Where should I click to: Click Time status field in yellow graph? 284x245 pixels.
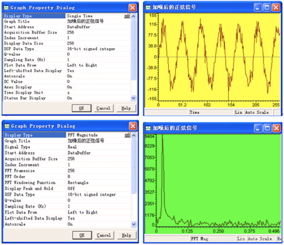tap(211, 112)
